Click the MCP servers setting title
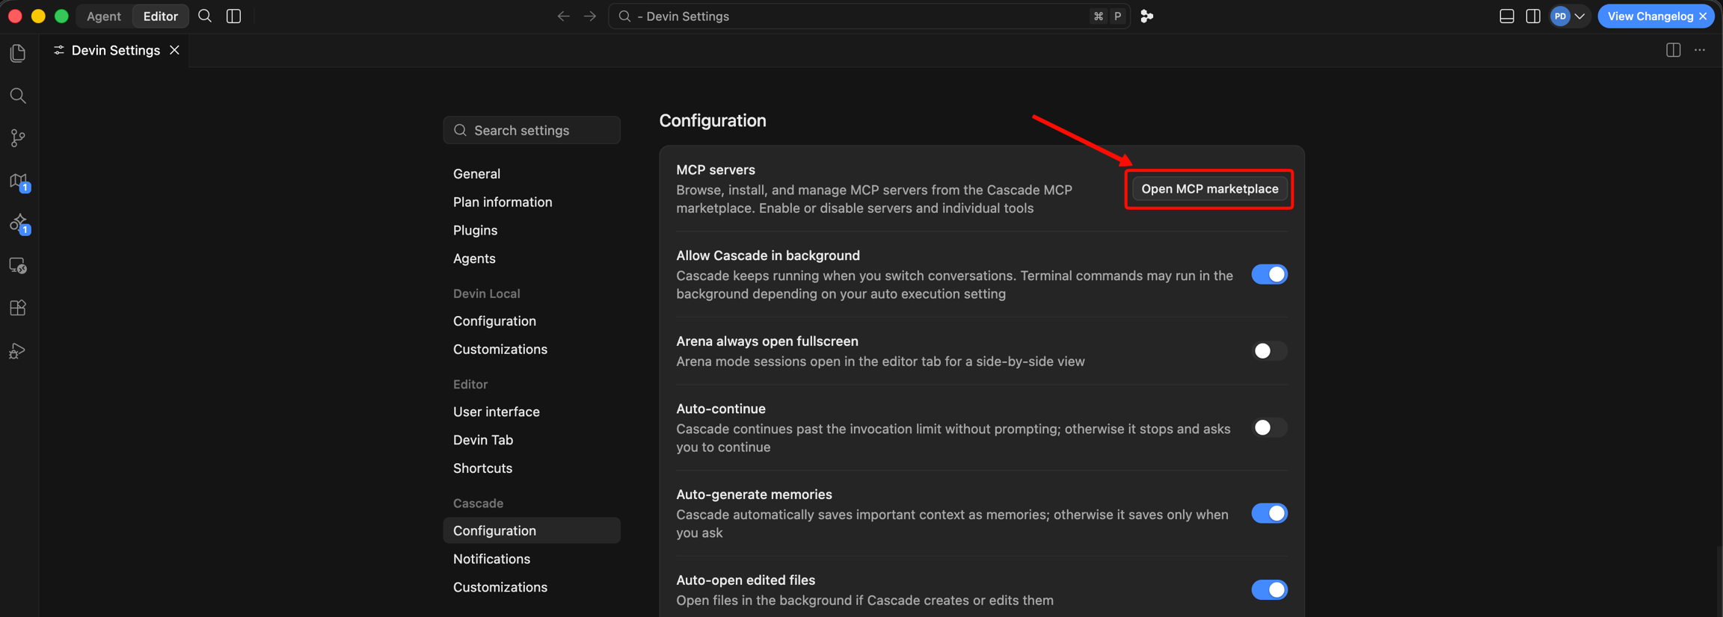Screen dimensions: 1723x617 pyautogui.click(x=716, y=170)
